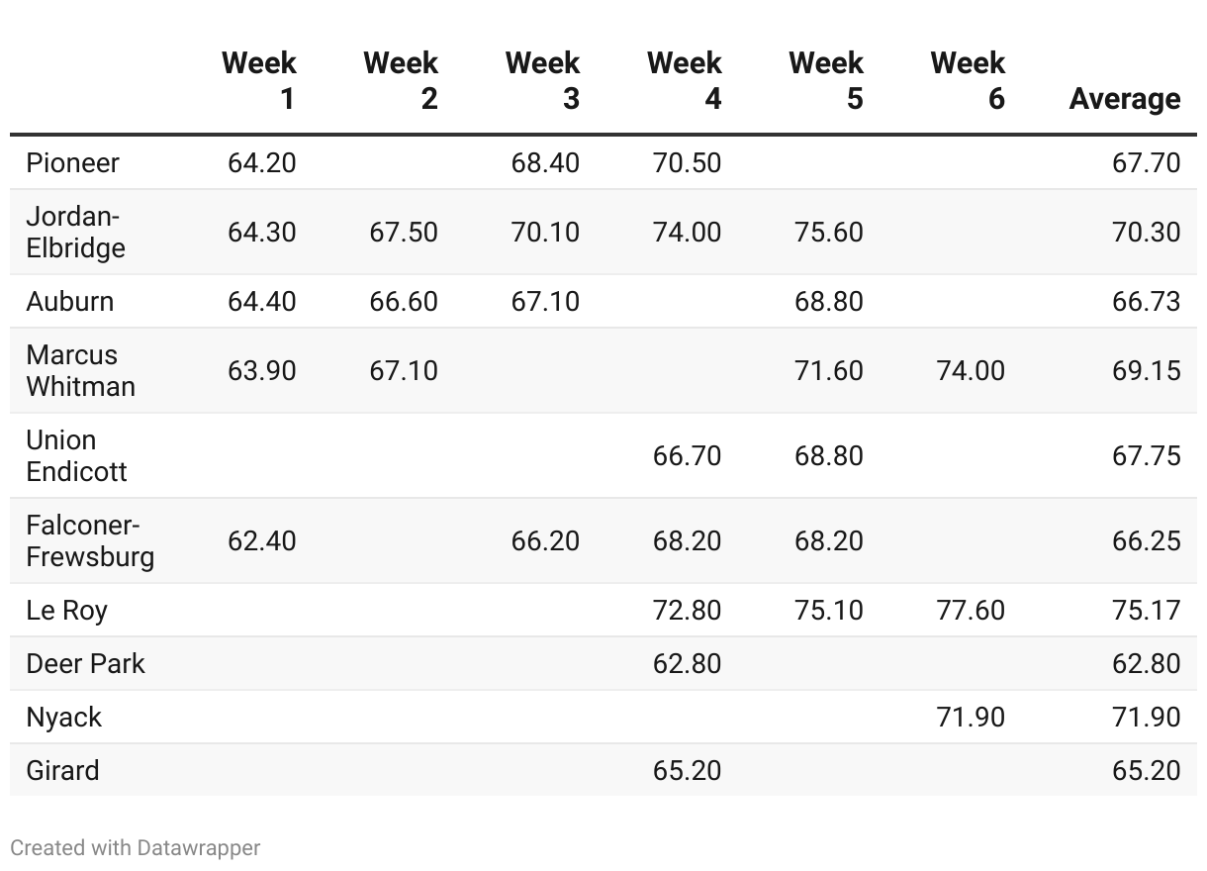The width and height of the screenshot is (1207, 871).
Task: Sort by the Average column header
Action: (1125, 98)
